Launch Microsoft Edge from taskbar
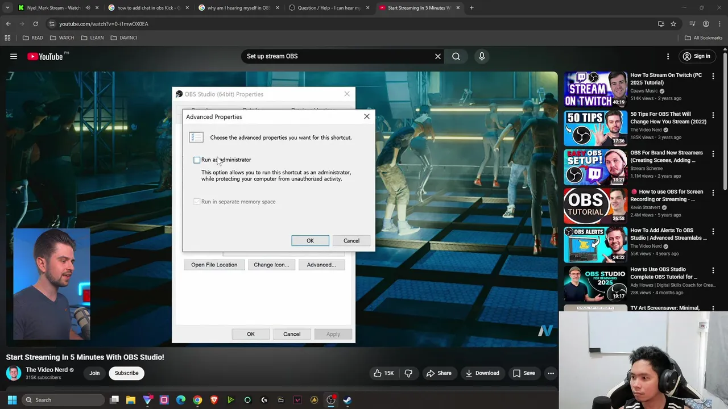Image resolution: width=728 pixels, height=409 pixels. coord(181,400)
